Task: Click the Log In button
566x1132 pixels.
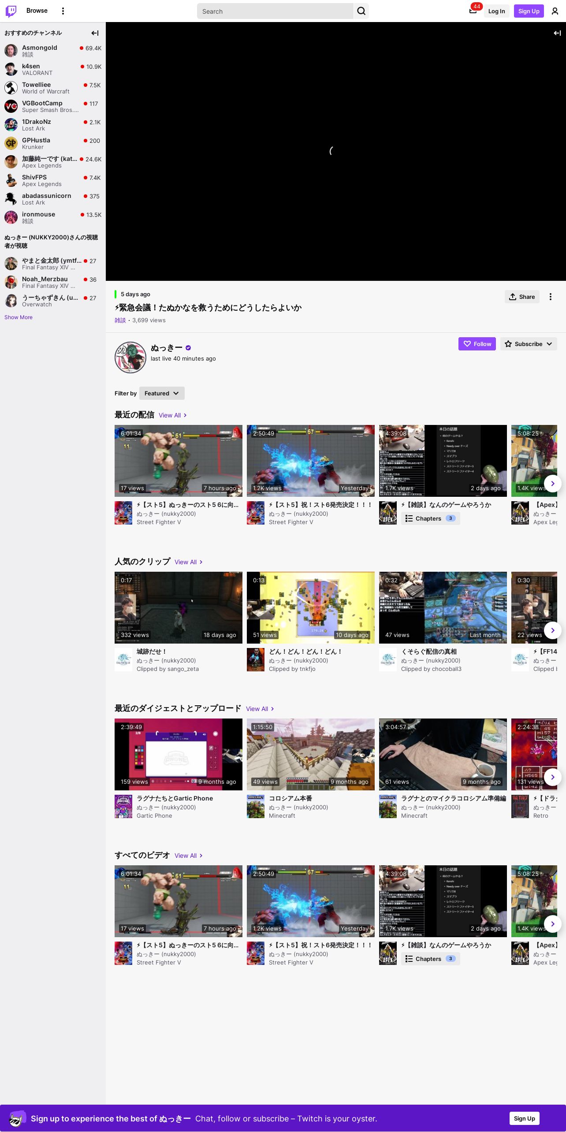Action: (x=496, y=11)
